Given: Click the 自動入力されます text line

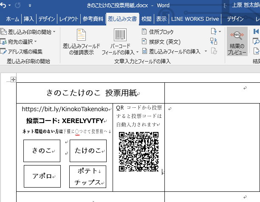Looking at the screenshot, I should (137, 124).
